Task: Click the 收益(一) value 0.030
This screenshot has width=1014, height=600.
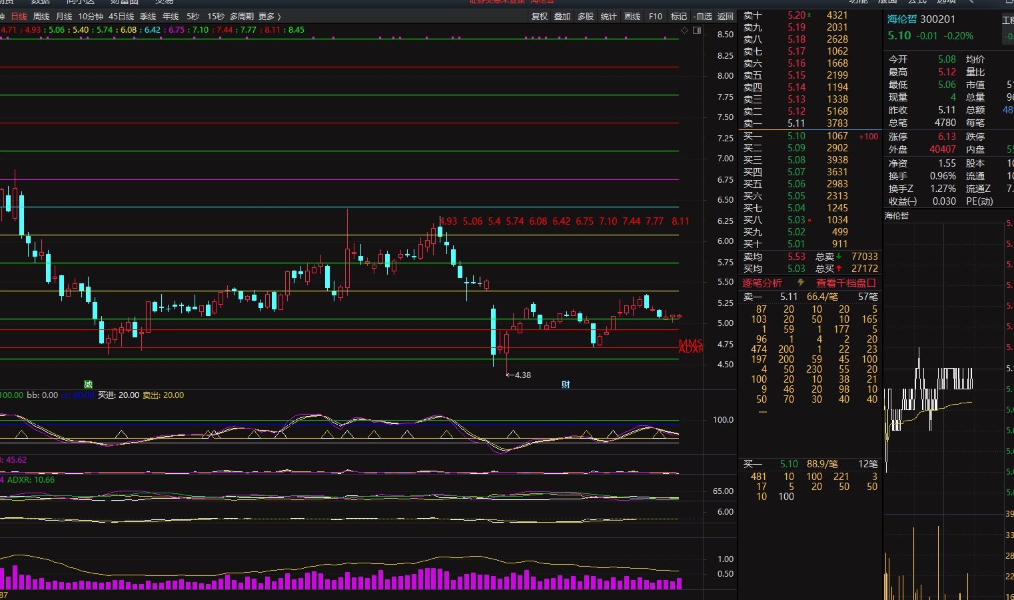Action: tap(944, 201)
